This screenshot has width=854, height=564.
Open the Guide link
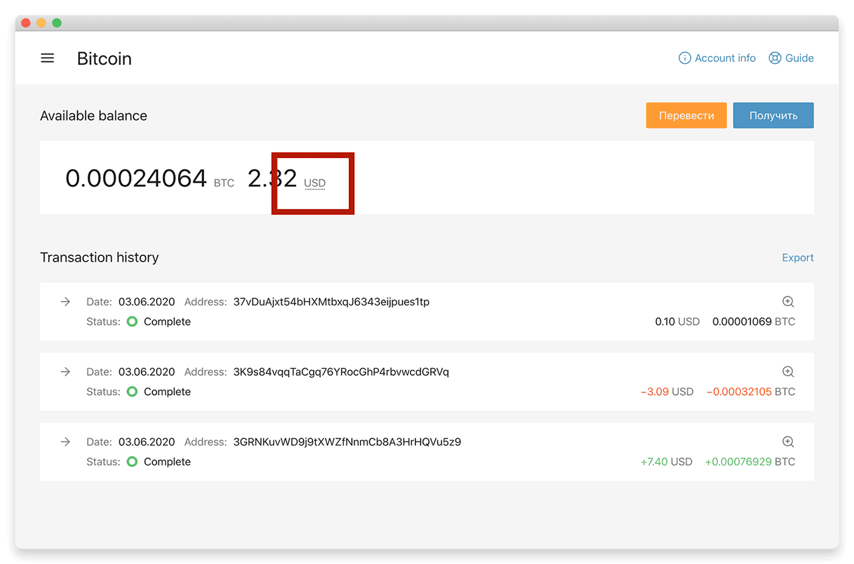coord(791,58)
